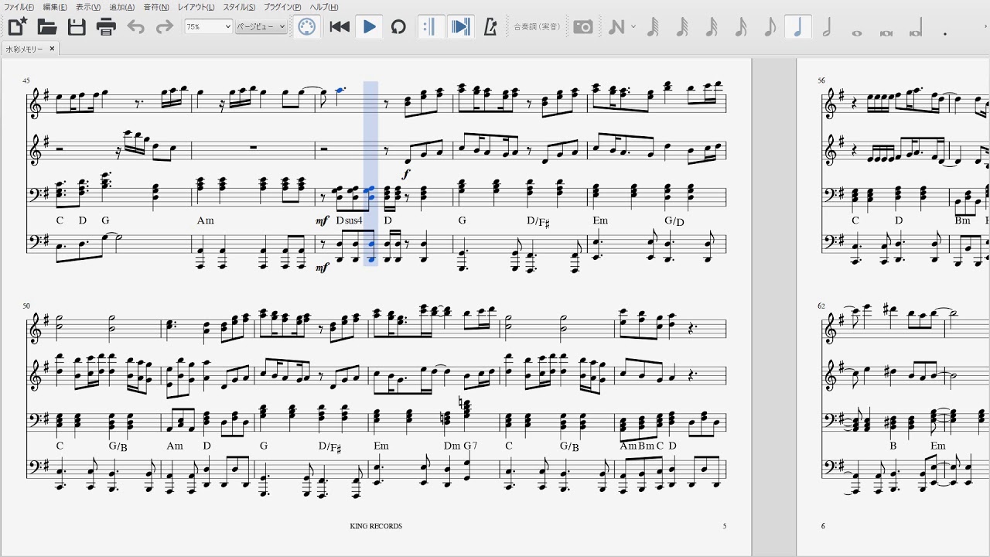
Task: Start playback with the blue play button
Action: click(x=369, y=27)
